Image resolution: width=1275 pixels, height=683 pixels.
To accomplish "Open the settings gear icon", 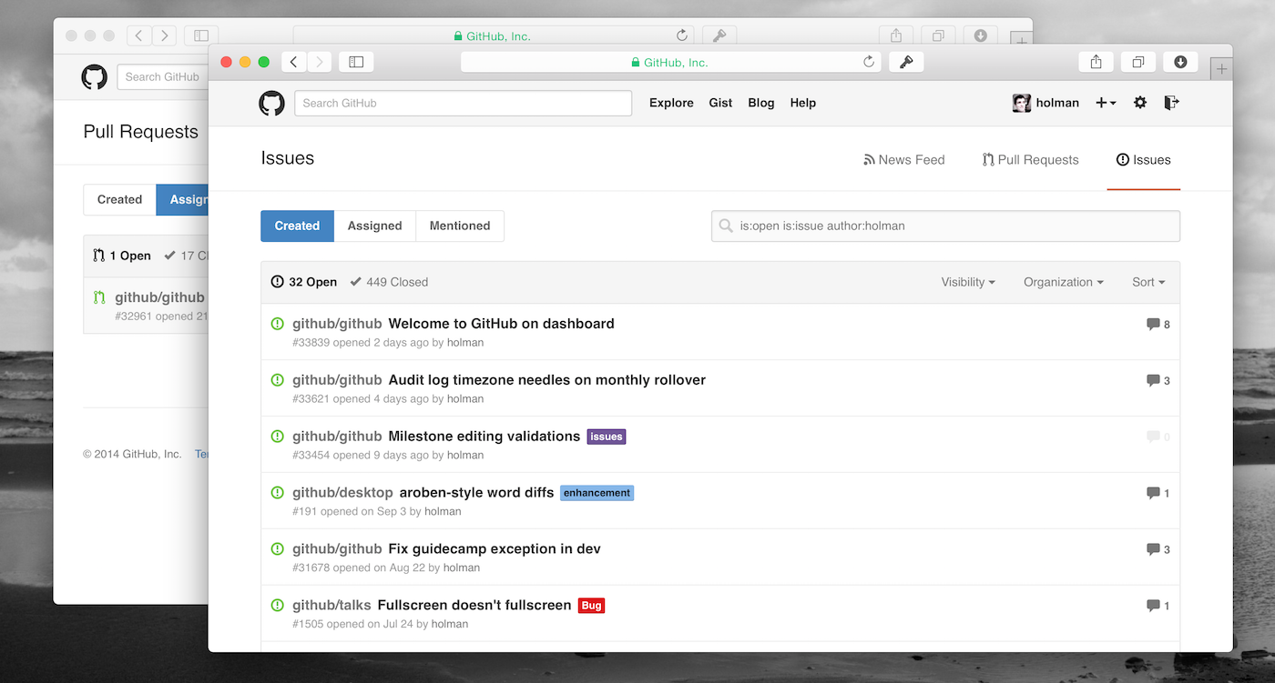I will (1139, 103).
